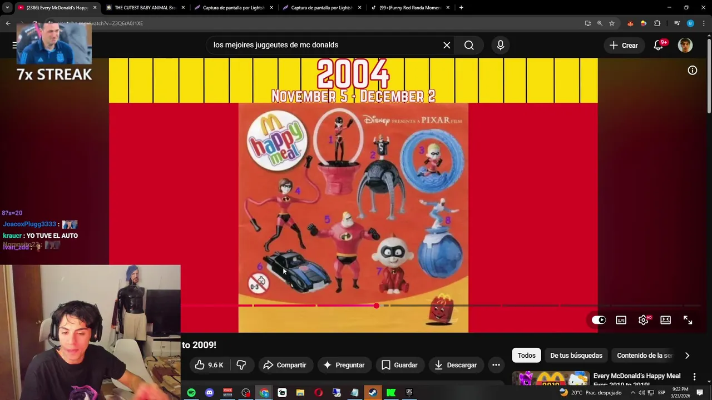Viewport: 712px width, 400px height.
Task: Show video info card icon
Action: pos(693,70)
